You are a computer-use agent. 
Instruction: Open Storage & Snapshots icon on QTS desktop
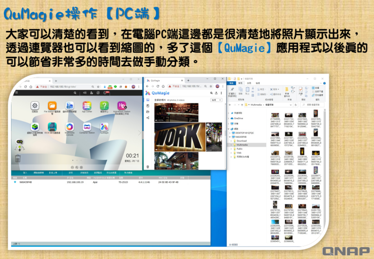pos(69,106)
